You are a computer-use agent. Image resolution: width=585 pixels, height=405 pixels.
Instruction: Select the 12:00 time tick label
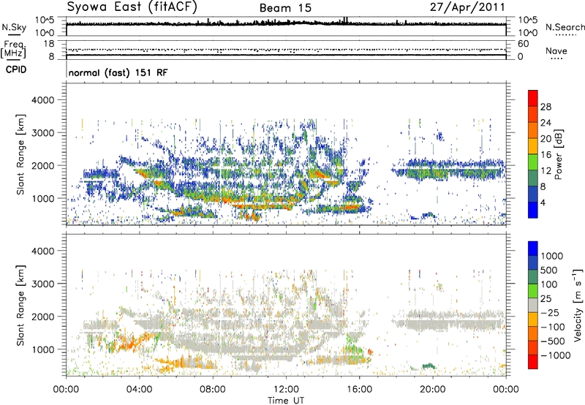[x=286, y=390]
